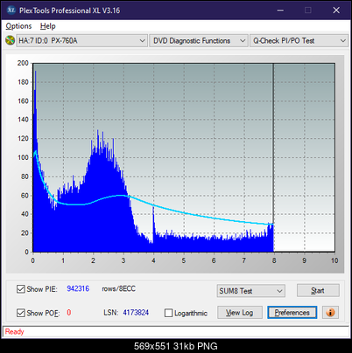Click the View Log button

pos(240,313)
